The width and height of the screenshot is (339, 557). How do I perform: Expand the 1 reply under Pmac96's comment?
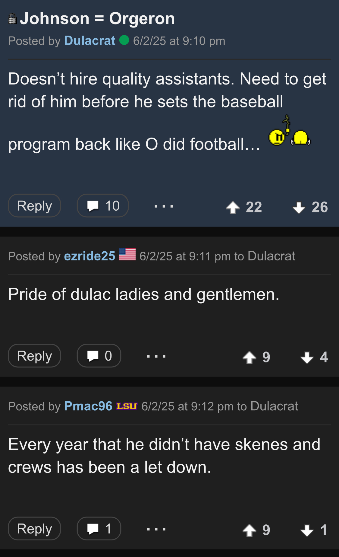click(99, 529)
